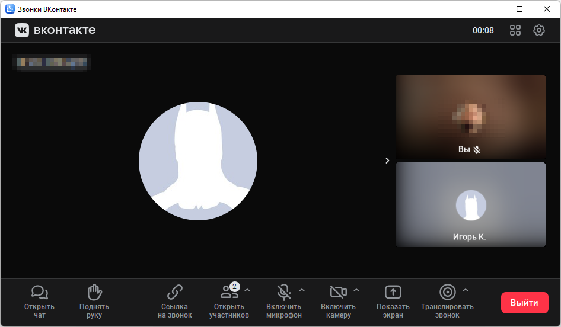Open call settings gear

click(x=539, y=30)
